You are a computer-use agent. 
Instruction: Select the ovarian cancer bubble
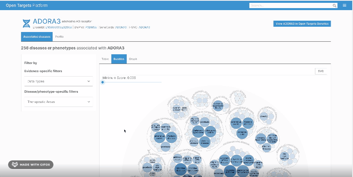(176, 109)
